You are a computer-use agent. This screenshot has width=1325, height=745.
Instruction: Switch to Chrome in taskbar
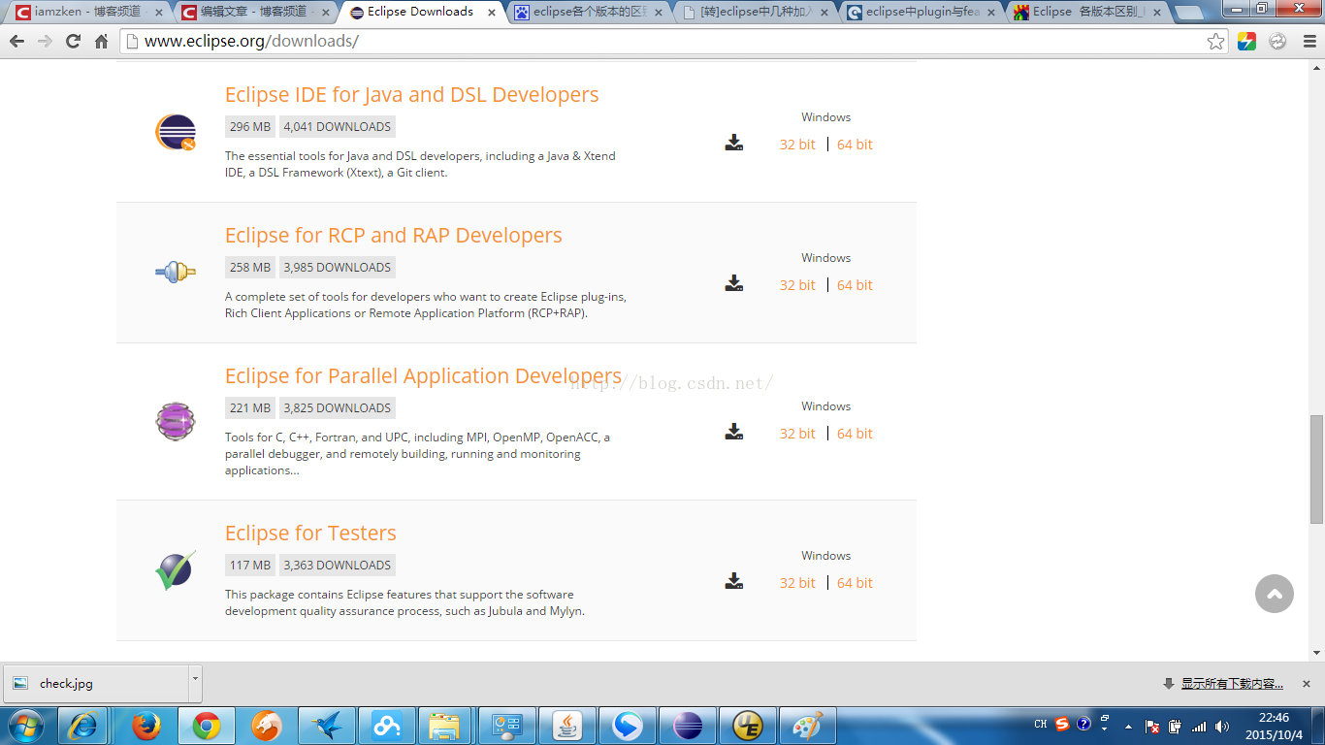point(206,726)
